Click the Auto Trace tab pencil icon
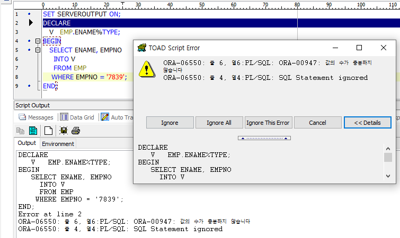 coord(105,117)
